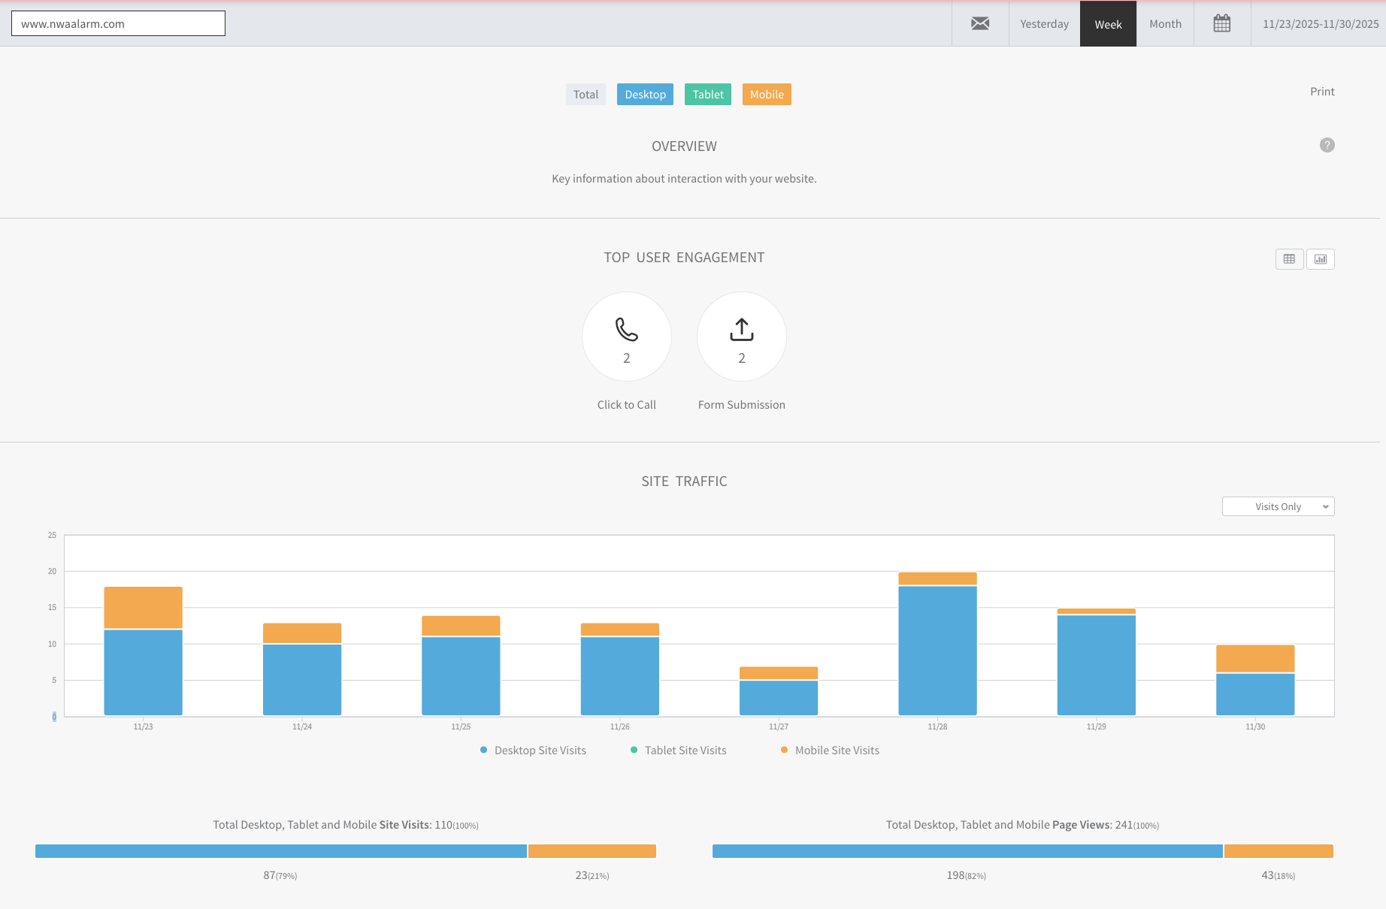Viewport: 1386px width, 909px height.
Task: Toggle Tablet Site Visits legend series
Action: [679, 750]
